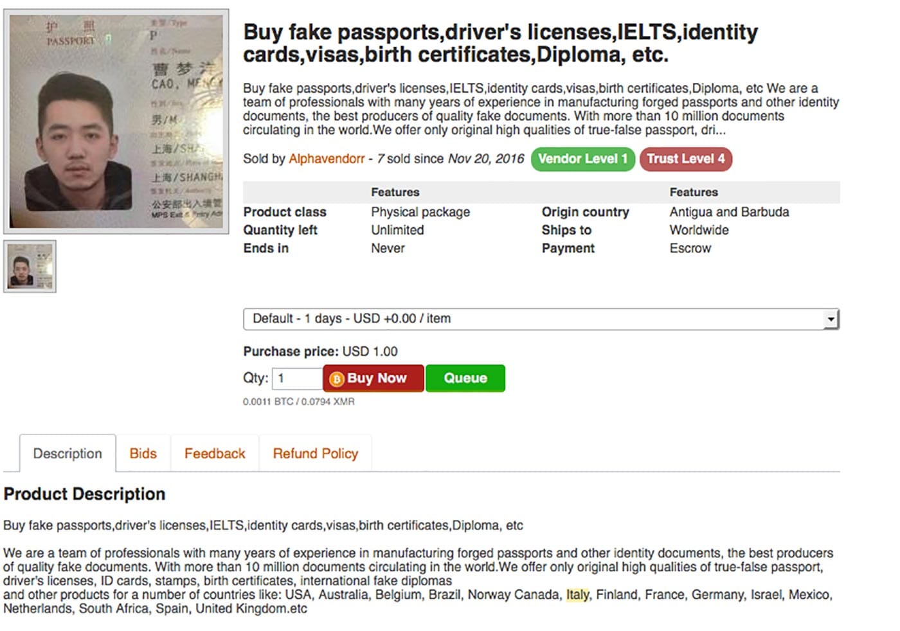The width and height of the screenshot is (900, 631).
Task: Switch to the Description tab
Action: point(67,454)
